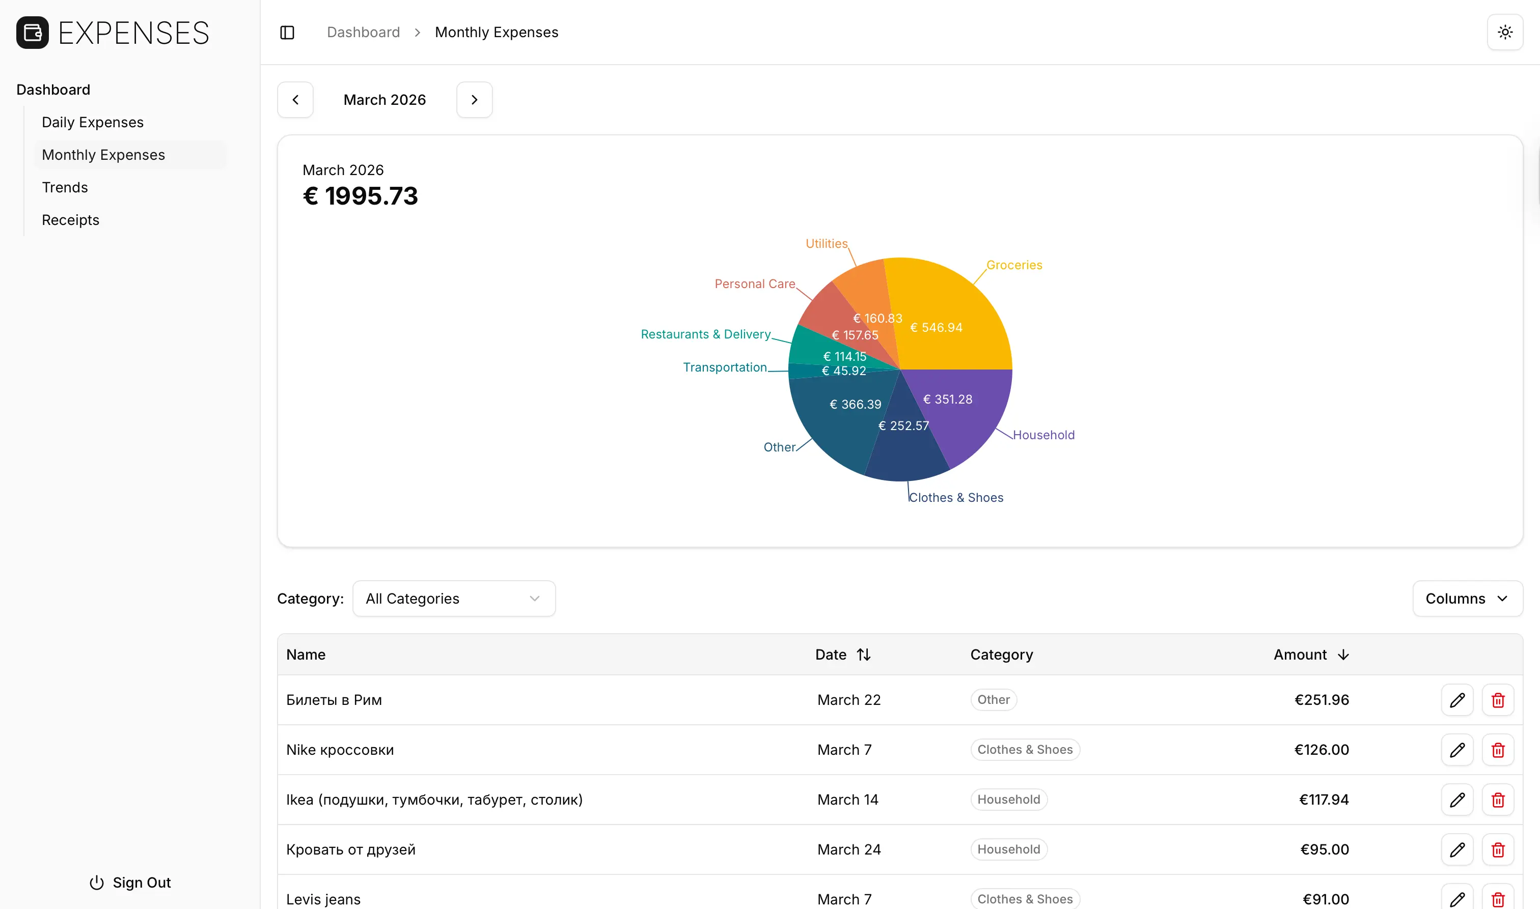Click the Dashboard breadcrumb link
Image resolution: width=1540 pixels, height=909 pixels.
point(363,32)
